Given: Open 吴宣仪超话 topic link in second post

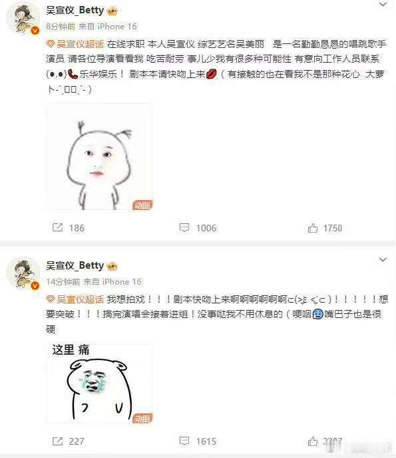Looking at the screenshot, I should (x=75, y=299).
